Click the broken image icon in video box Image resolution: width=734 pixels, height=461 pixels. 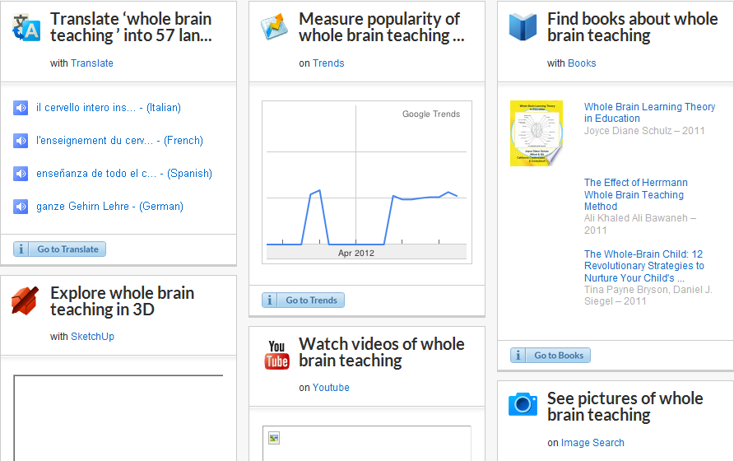(x=274, y=438)
